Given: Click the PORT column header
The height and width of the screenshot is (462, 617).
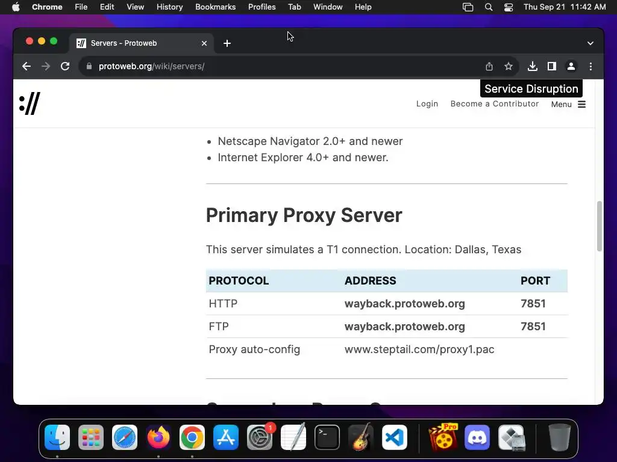Looking at the screenshot, I should point(535,280).
